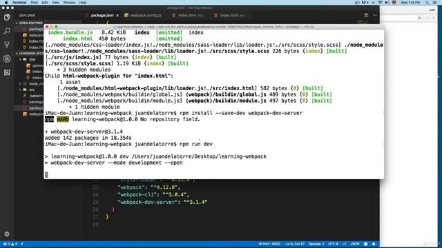
Task: Open the Apple menu
Action: (6, 2)
